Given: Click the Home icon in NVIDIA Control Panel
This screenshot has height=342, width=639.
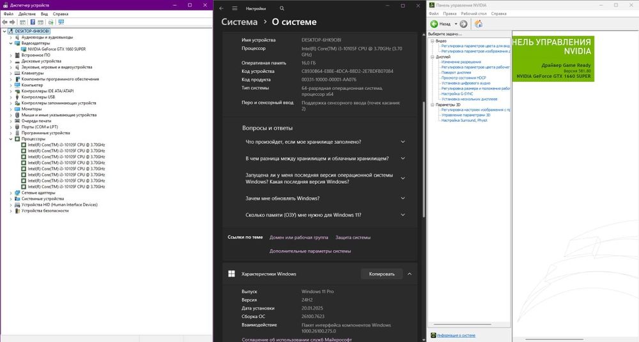Looking at the screenshot, I should click(479, 24).
